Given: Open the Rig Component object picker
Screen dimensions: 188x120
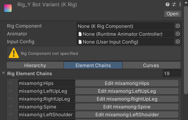Looking at the screenshot, I should 178,26.
